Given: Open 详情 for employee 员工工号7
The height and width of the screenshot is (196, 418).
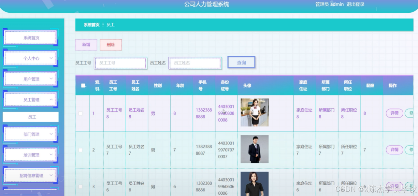Looking at the screenshot, I should 395,150.
